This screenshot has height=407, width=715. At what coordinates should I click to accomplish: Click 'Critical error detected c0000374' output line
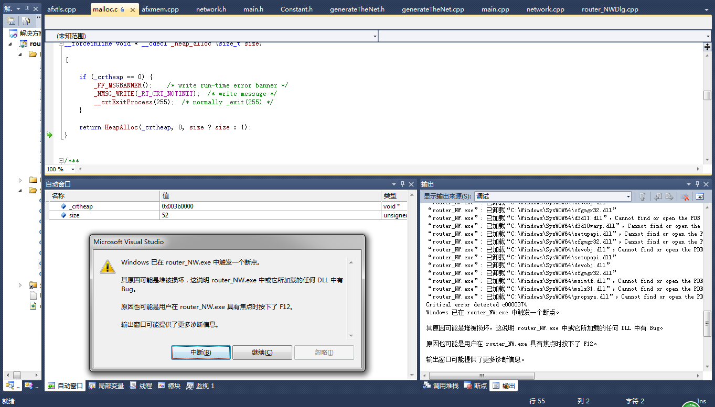pos(476,304)
